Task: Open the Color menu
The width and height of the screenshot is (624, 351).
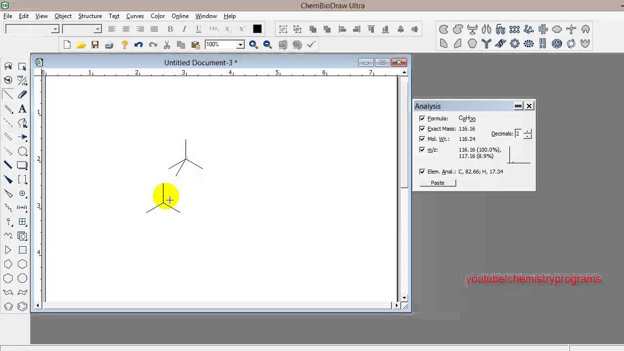Action: coord(157,16)
